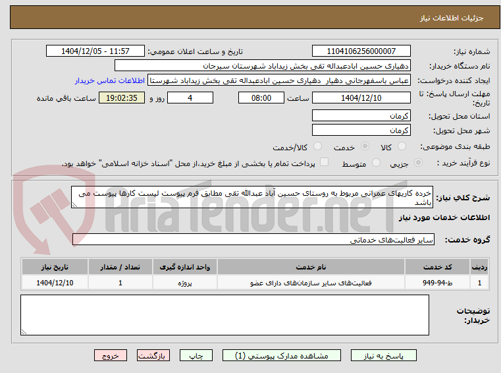The height and width of the screenshot is (373, 501).
Task: Click the شرح کلی نیاز text area
Action: click(x=252, y=198)
